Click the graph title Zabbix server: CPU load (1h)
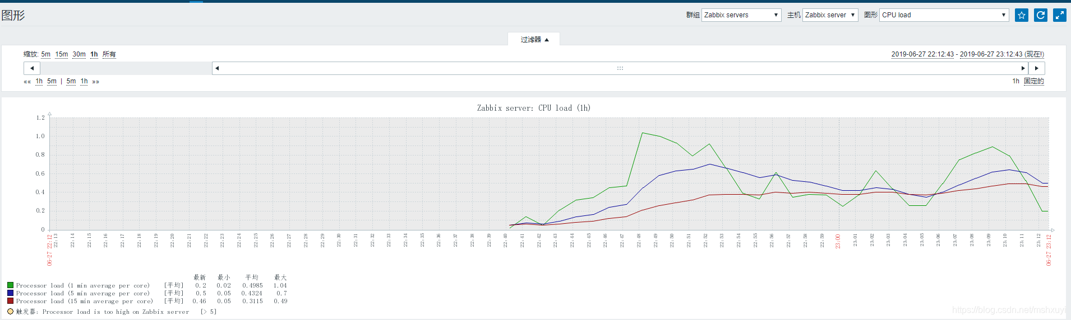1071x320 pixels. (x=534, y=108)
